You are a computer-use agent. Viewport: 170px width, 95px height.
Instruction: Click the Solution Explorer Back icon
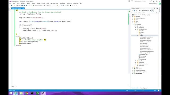[x=133, y=11]
